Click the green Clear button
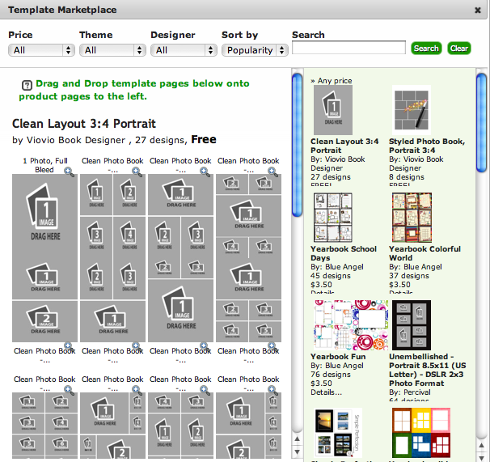490x462 pixels. pos(459,49)
